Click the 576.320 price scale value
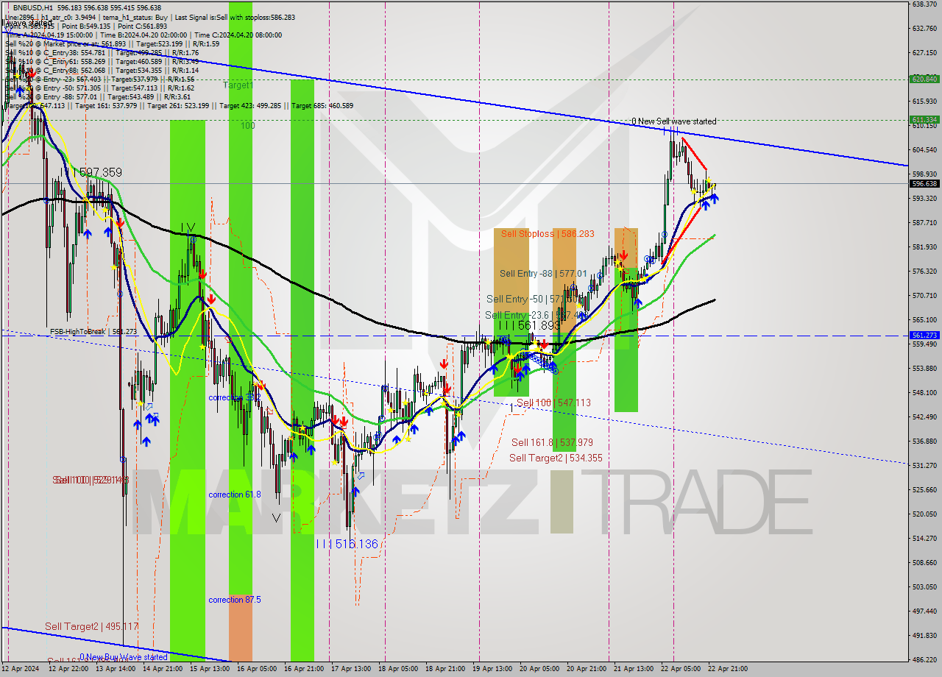The image size is (942, 677). coord(924,271)
